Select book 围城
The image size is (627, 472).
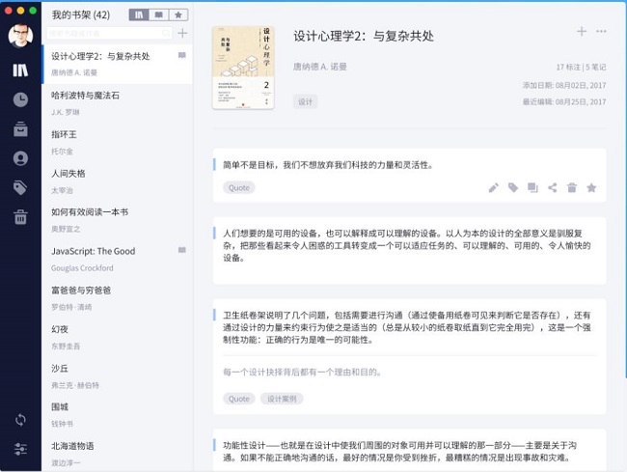tap(117, 415)
